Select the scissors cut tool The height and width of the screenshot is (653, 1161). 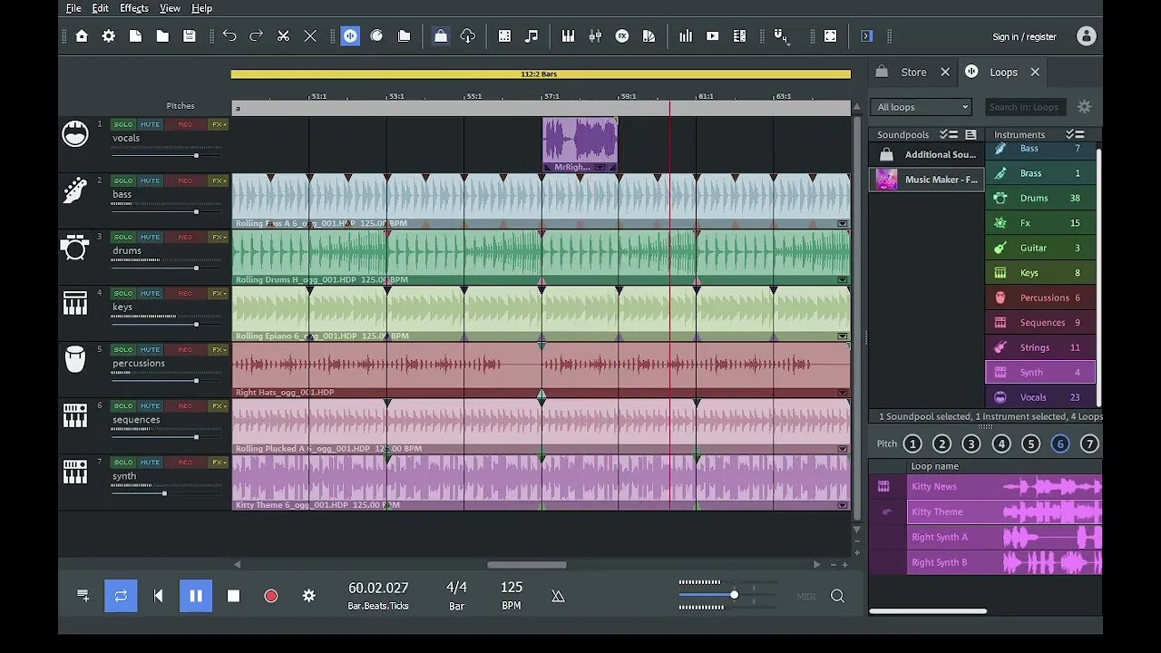(283, 36)
